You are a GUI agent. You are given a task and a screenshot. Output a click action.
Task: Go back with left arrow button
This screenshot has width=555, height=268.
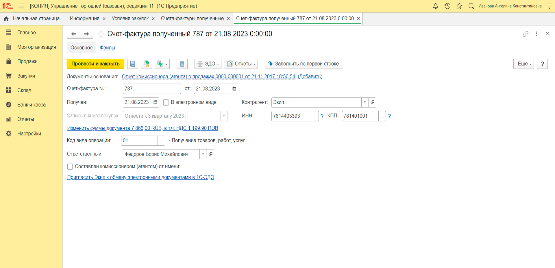[74, 34]
